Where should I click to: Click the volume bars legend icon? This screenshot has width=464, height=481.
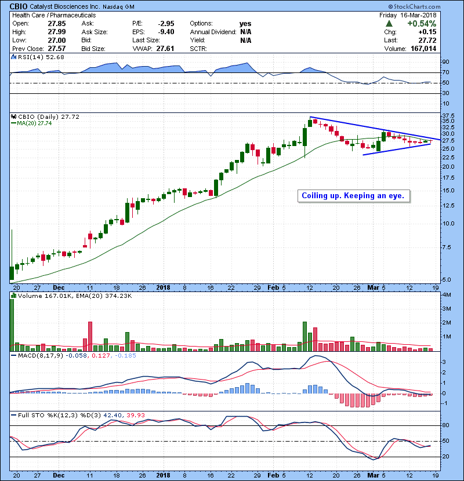click(x=13, y=296)
